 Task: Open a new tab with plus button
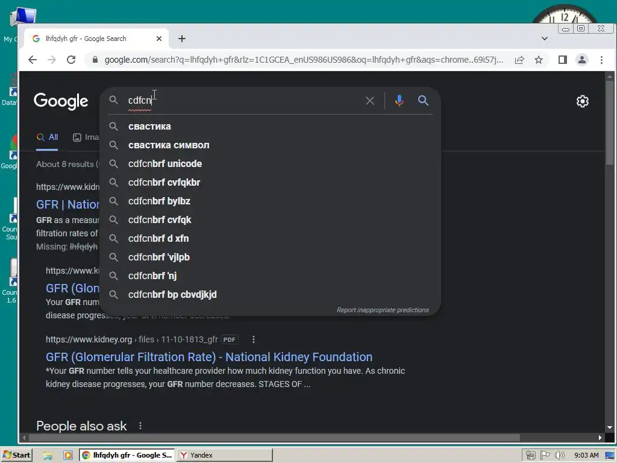click(182, 39)
